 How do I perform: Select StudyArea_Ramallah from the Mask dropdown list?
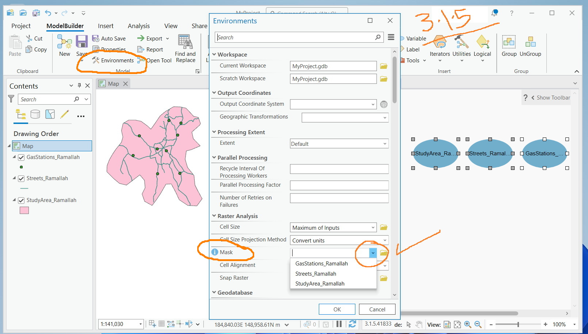(x=320, y=283)
